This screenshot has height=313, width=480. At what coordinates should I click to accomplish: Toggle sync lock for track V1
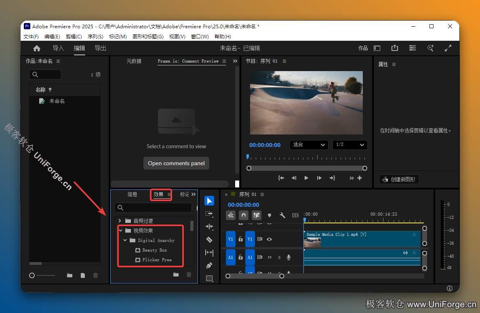259,239
